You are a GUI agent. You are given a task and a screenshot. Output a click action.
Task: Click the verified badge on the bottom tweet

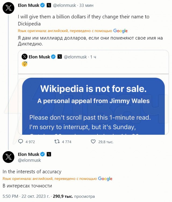(x=42, y=154)
